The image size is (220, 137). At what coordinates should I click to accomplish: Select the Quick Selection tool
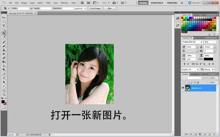click(4, 30)
